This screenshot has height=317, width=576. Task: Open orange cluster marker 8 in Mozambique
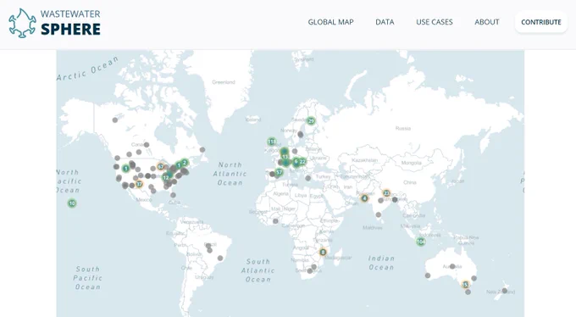click(323, 252)
